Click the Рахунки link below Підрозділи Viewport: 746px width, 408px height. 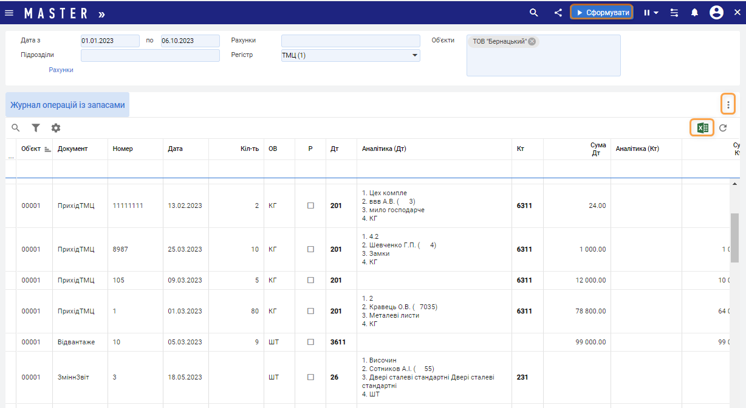61,70
